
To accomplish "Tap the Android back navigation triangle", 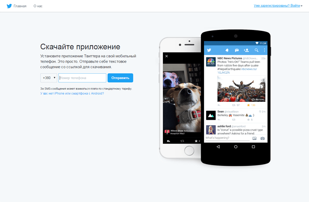I will 218,147.
